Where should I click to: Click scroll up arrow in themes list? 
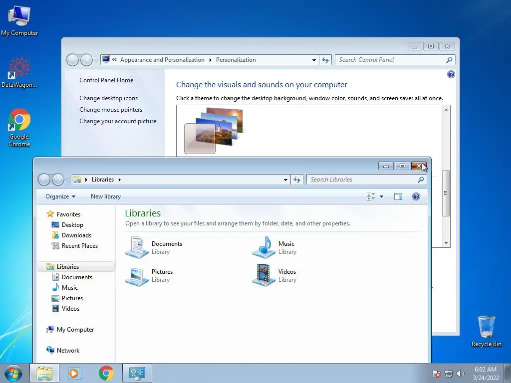446,110
